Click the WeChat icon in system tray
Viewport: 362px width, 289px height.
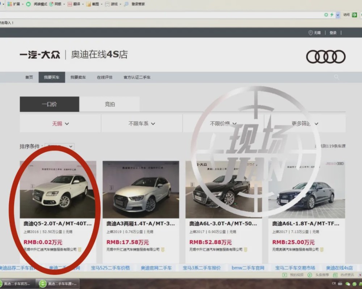pos(348,284)
